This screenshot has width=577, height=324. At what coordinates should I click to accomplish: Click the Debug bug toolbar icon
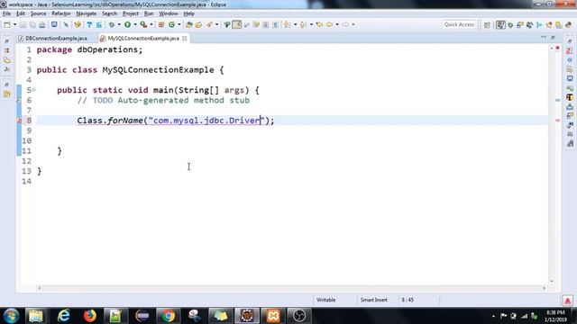[x=111, y=24]
